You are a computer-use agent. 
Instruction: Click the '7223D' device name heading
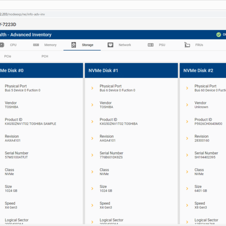(x=9, y=24)
